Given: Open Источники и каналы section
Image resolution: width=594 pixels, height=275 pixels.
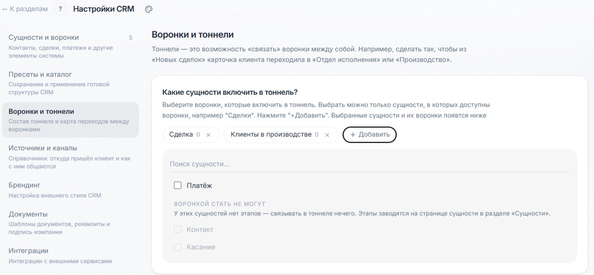Looking at the screenshot, I should pos(71,157).
